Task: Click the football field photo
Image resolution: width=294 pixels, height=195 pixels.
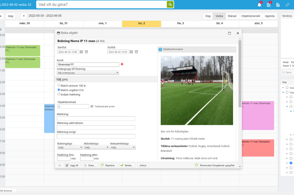Action: click(x=197, y=90)
